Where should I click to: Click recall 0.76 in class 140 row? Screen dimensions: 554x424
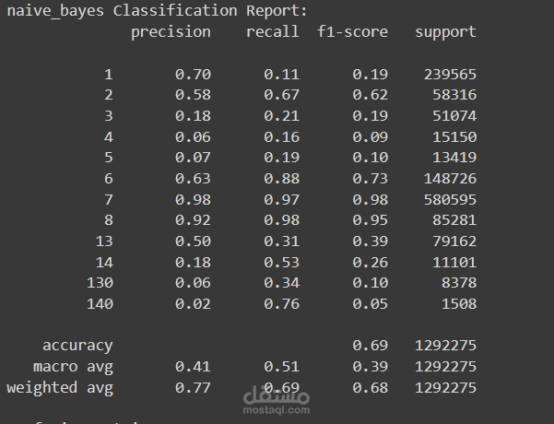tap(282, 304)
